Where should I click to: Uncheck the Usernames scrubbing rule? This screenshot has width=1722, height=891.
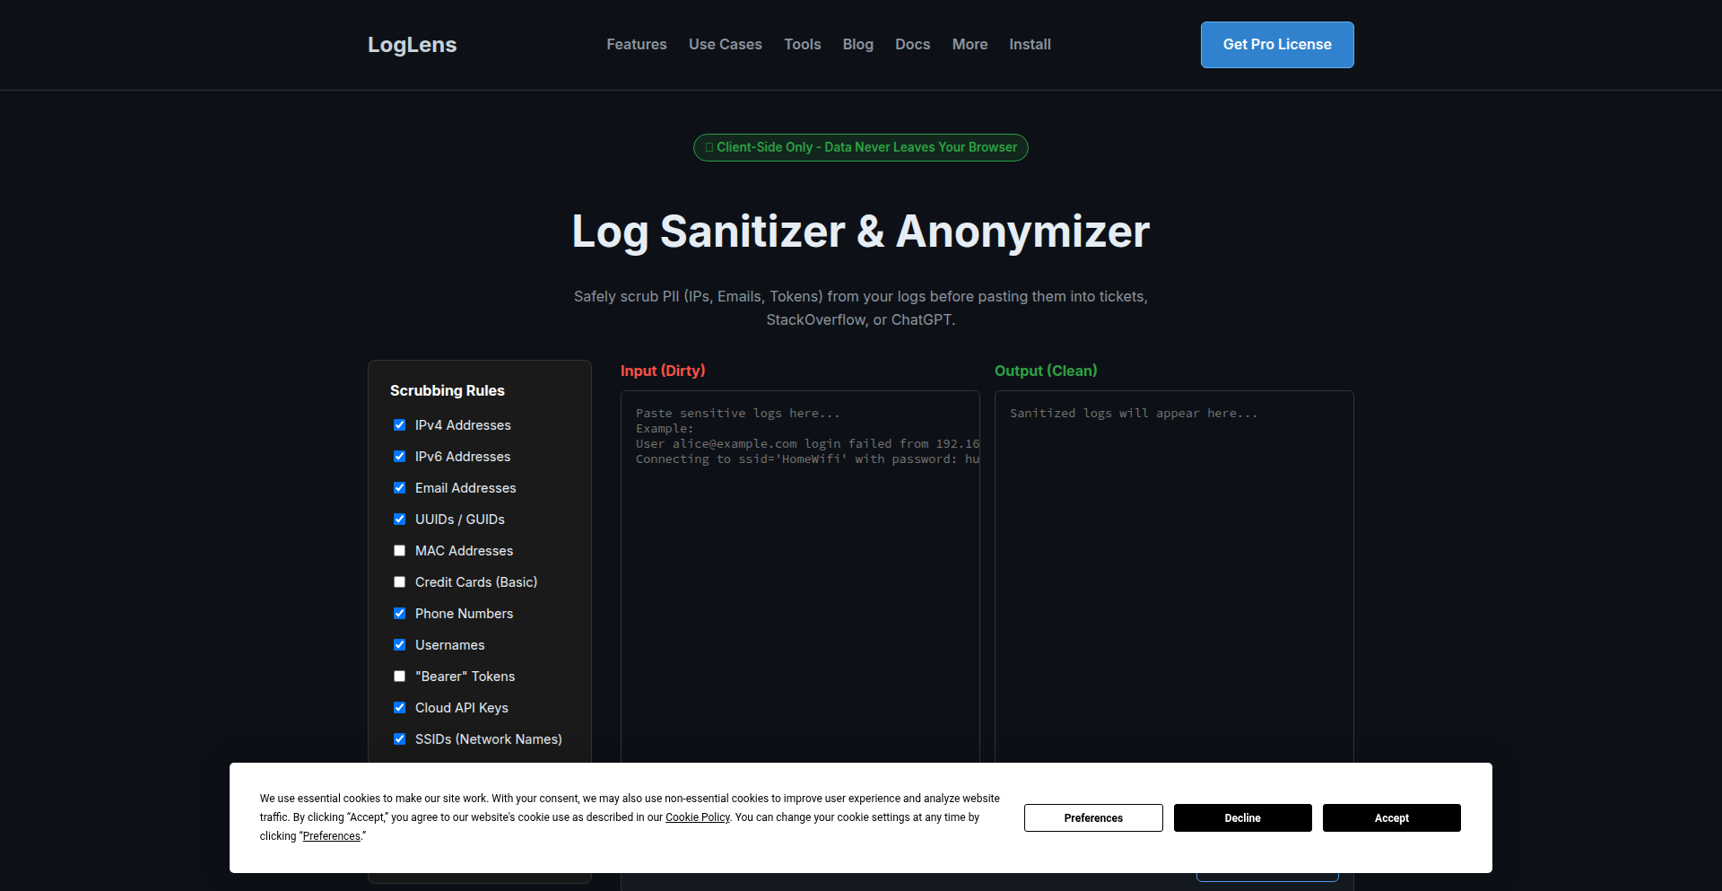(399, 645)
